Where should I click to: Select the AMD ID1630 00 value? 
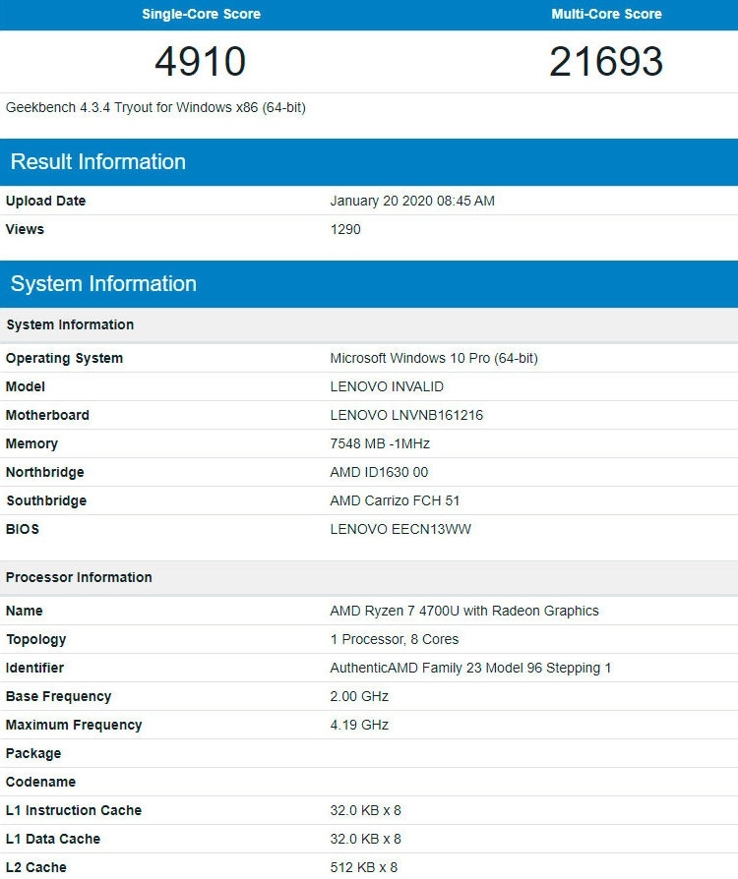point(379,472)
